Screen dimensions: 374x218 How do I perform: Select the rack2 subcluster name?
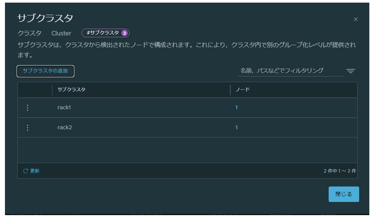coord(65,128)
